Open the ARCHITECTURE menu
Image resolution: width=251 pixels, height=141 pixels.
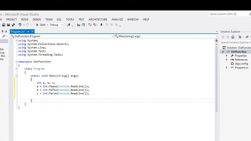coord(98,20)
